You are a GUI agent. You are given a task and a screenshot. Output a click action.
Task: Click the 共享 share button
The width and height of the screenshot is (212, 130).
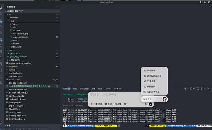[118, 104]
